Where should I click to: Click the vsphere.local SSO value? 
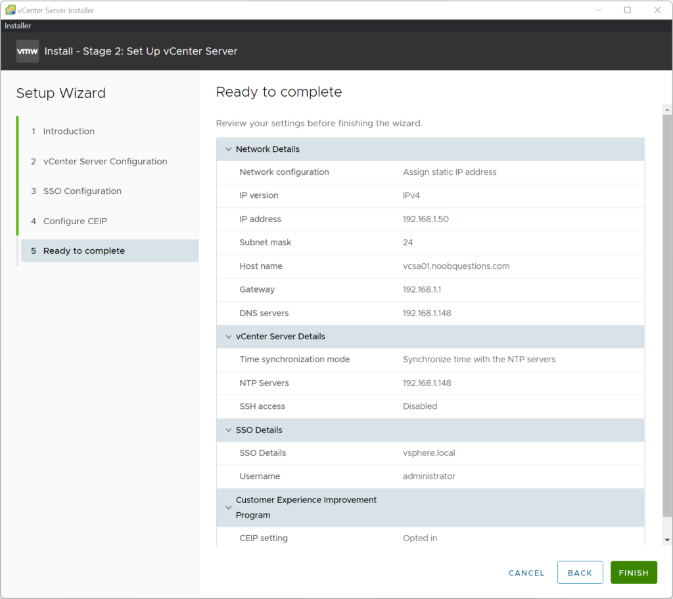[x=429, y=453]
